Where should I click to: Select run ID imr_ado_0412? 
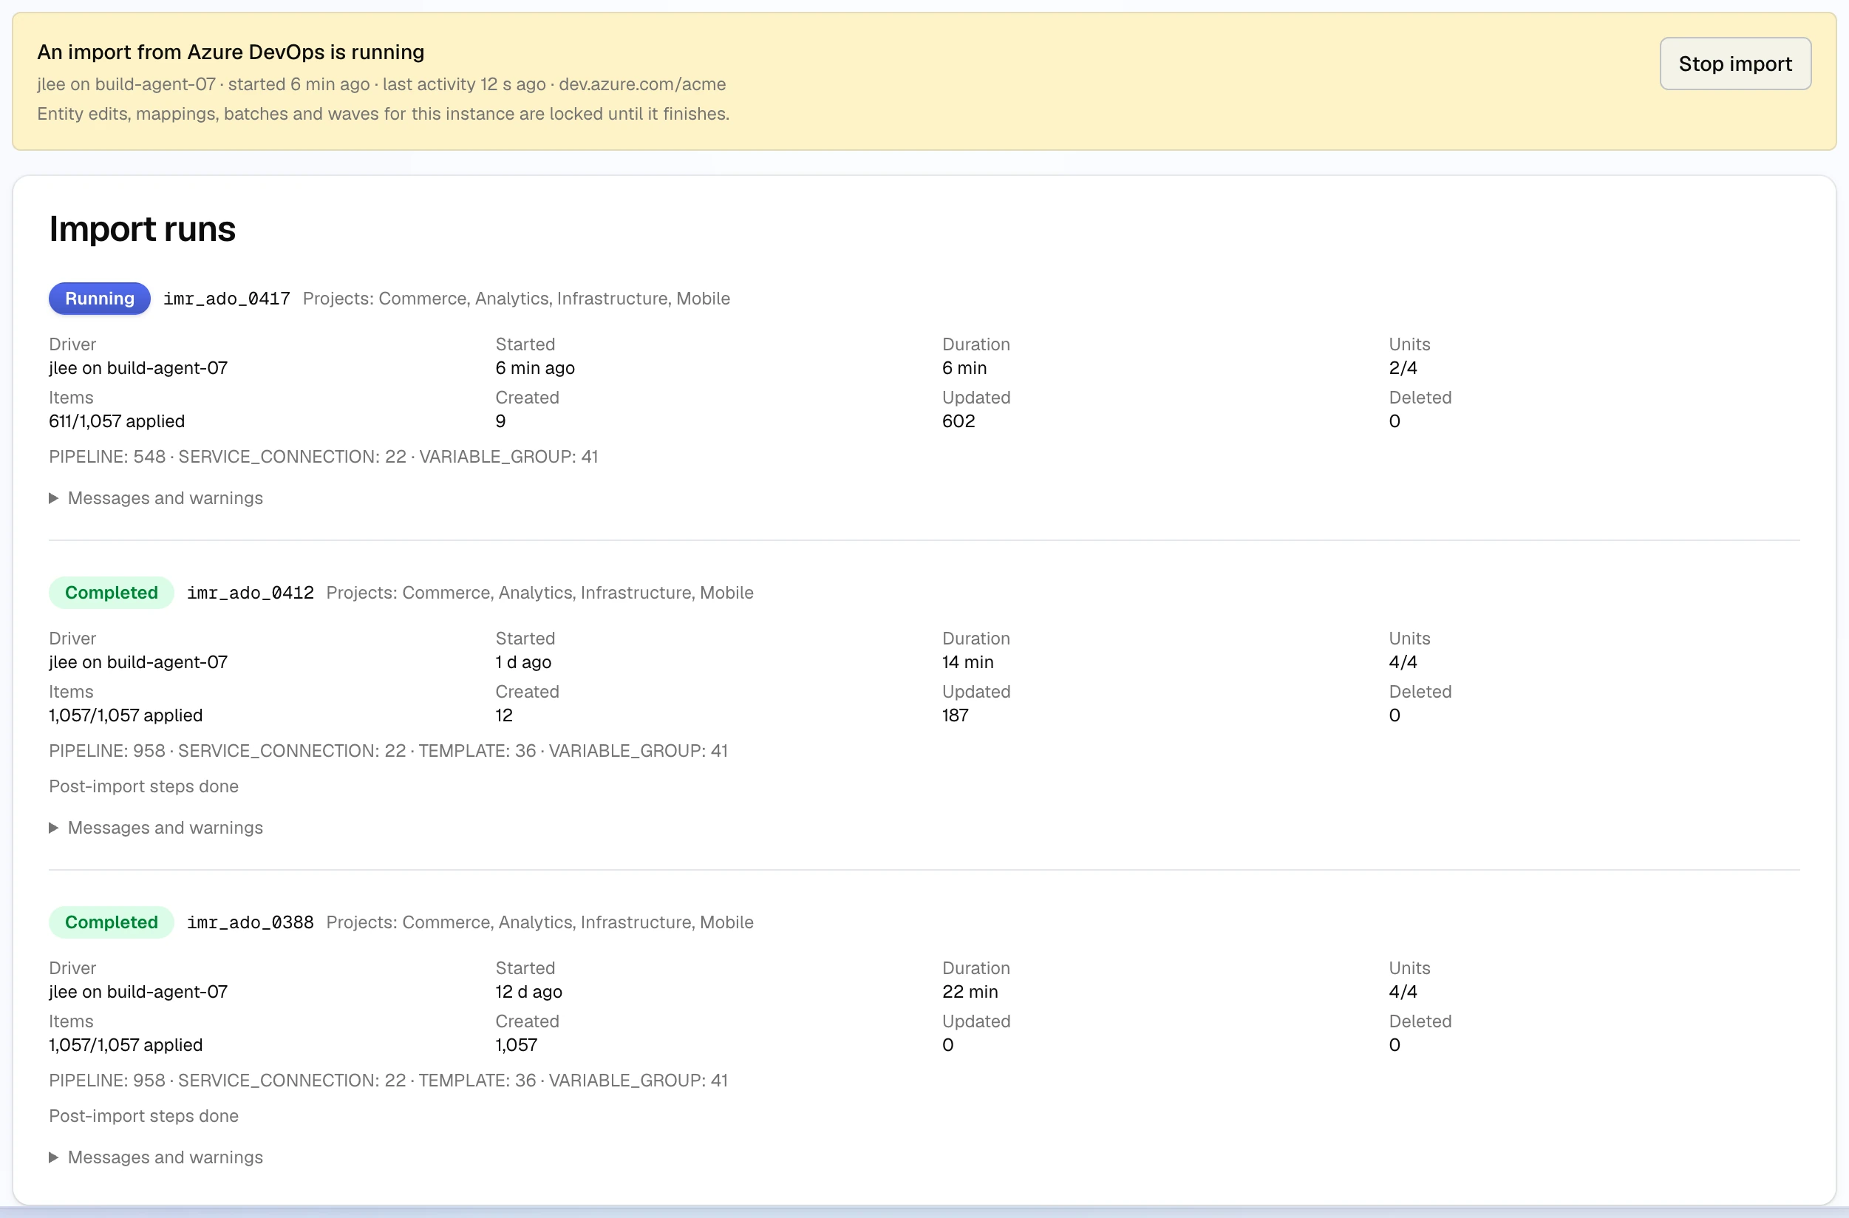tap(251, 593)
